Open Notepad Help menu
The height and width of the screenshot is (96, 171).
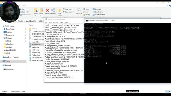tap(66, 22)
